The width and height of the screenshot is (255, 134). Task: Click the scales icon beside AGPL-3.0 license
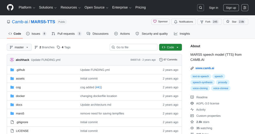point(192,103)
